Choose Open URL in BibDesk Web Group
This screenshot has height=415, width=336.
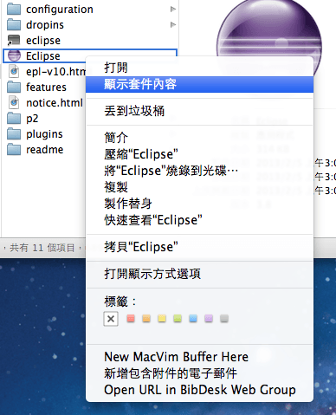coord(199,390)
